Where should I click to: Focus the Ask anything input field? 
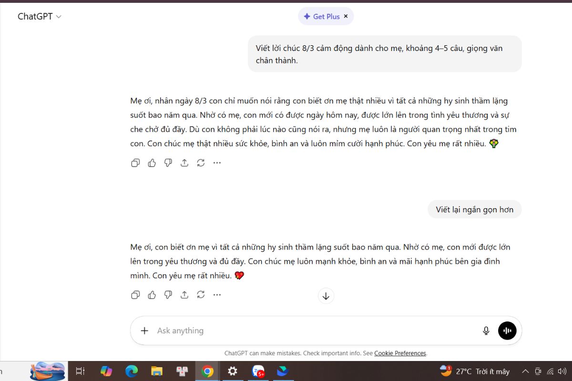tap(315, 331)
